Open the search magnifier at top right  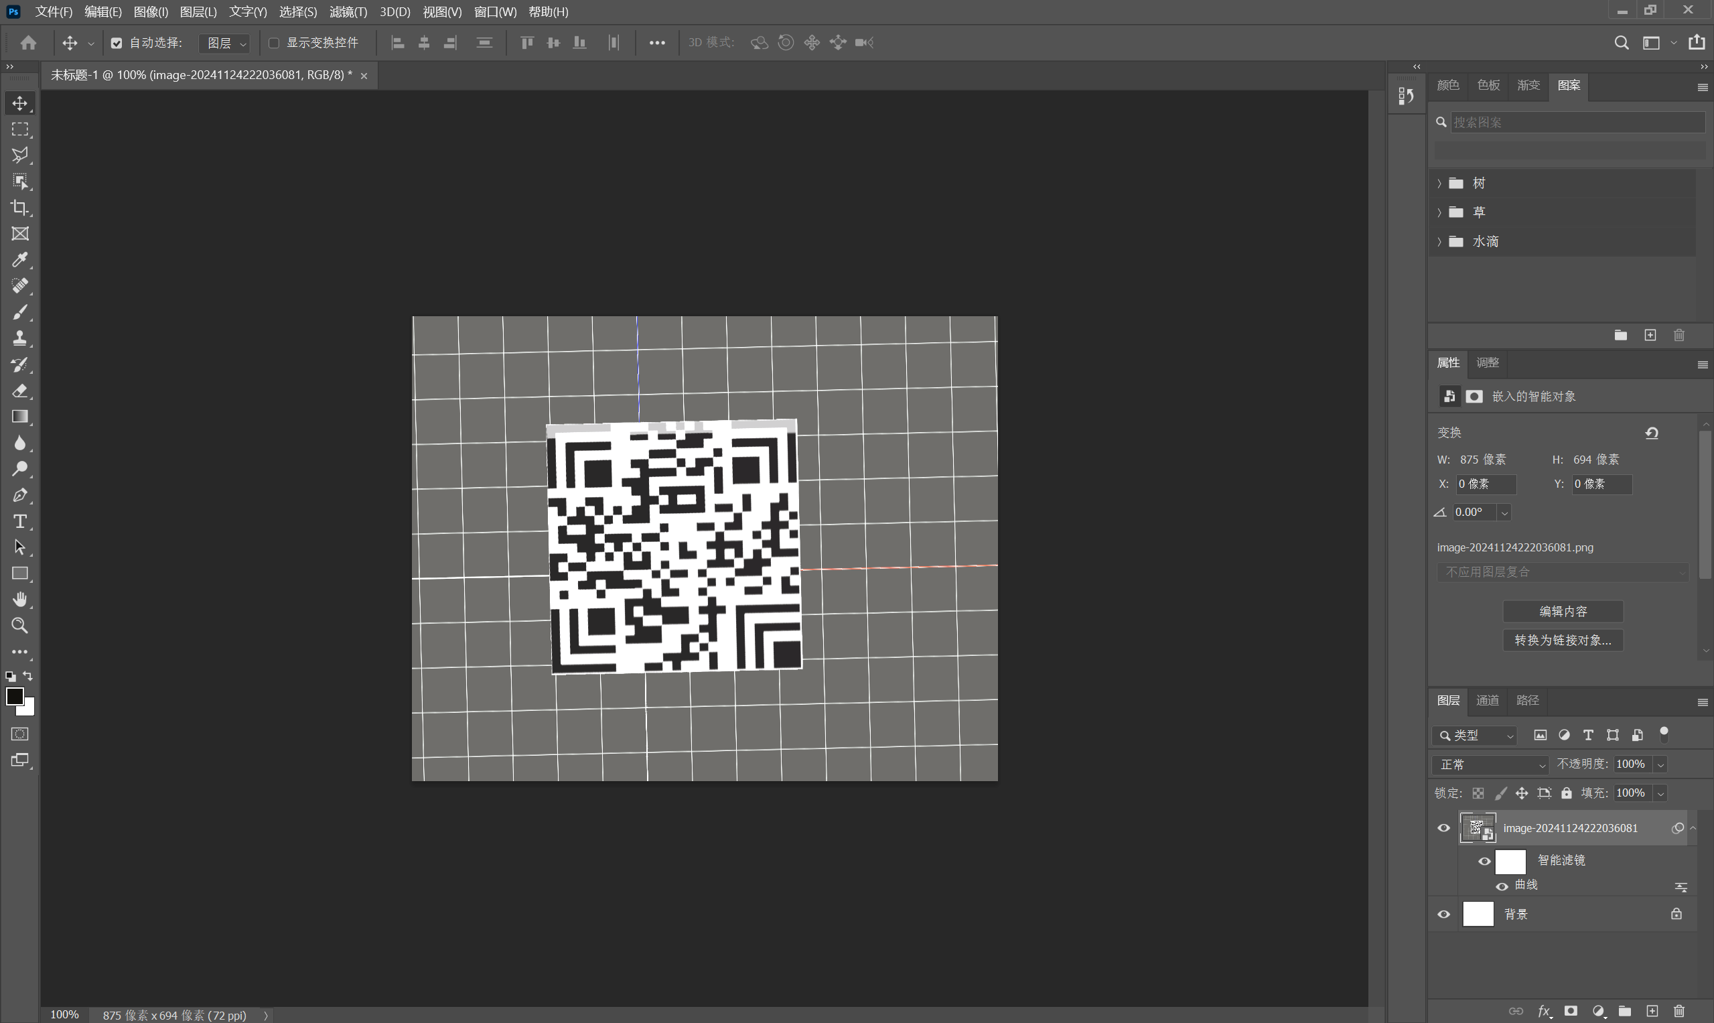tap(1622, 43)
